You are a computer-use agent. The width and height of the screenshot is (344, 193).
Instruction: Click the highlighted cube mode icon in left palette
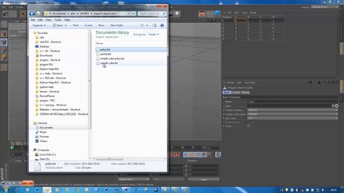pos(4,42)
